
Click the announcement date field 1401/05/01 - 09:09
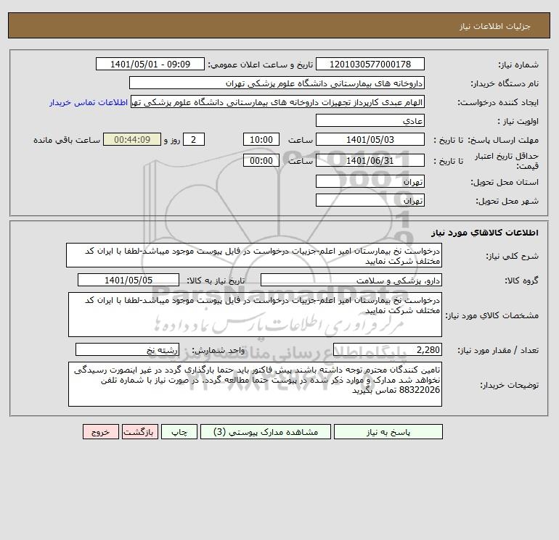150,64
